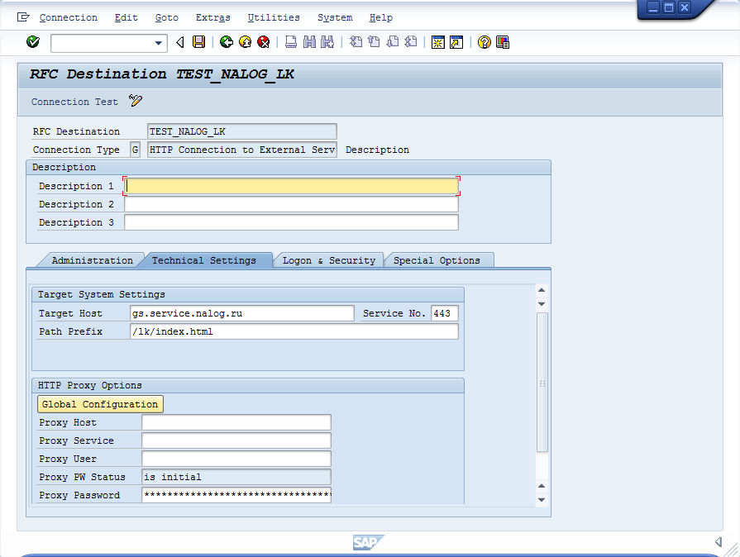The image size is (740, 557).
Task: Open the command field dropdown arrow
Action: click(160, 43)
